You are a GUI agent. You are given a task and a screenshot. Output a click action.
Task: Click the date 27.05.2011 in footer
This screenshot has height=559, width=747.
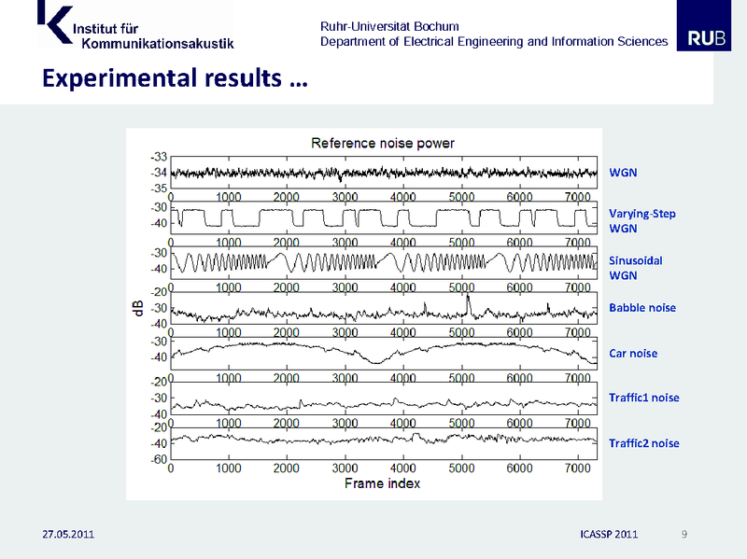[x=68, y=534]
